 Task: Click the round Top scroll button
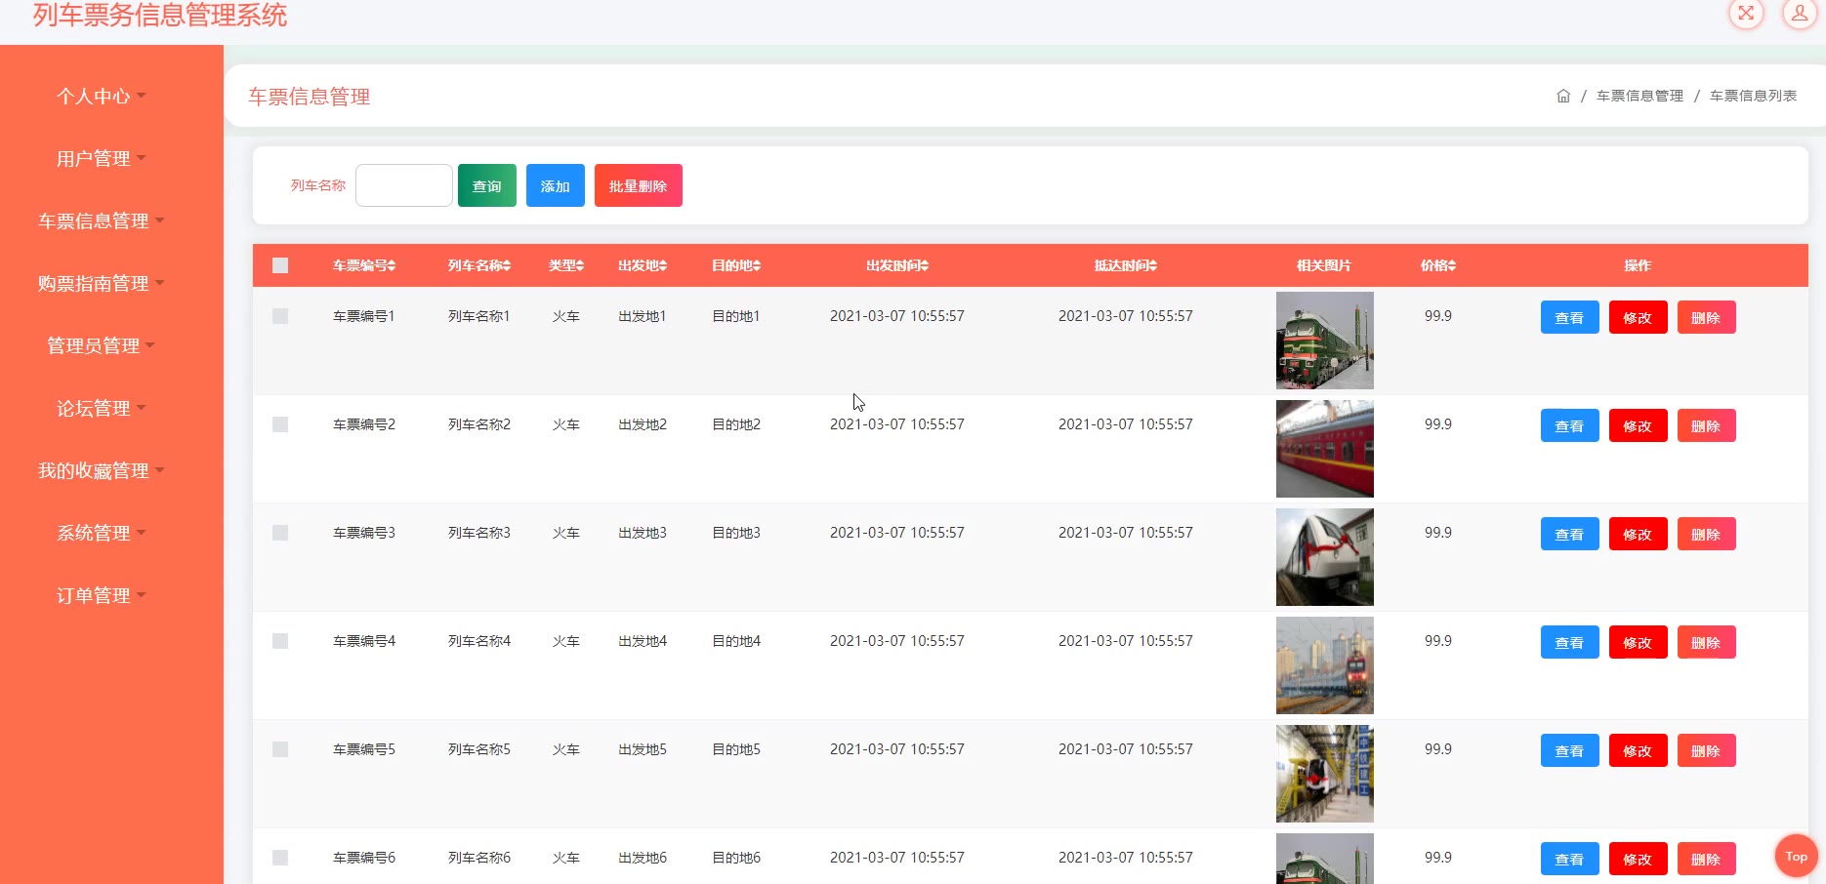1796,856
